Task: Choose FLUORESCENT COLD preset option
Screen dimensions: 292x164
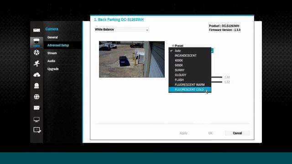Action: tap(190, 90)
